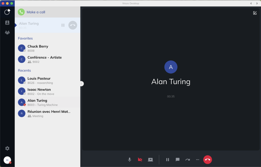Pause the call in the top banner
This screenshot has height=167, width=261.
(x=63, y=25)
